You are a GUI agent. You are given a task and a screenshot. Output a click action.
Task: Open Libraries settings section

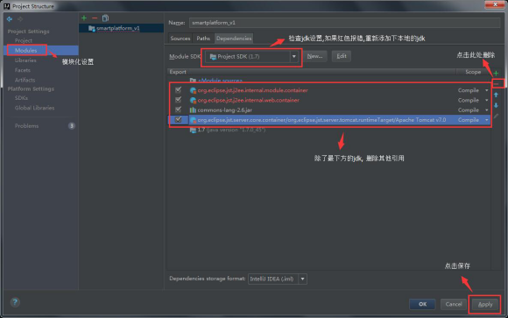click(x=25, y=60)
